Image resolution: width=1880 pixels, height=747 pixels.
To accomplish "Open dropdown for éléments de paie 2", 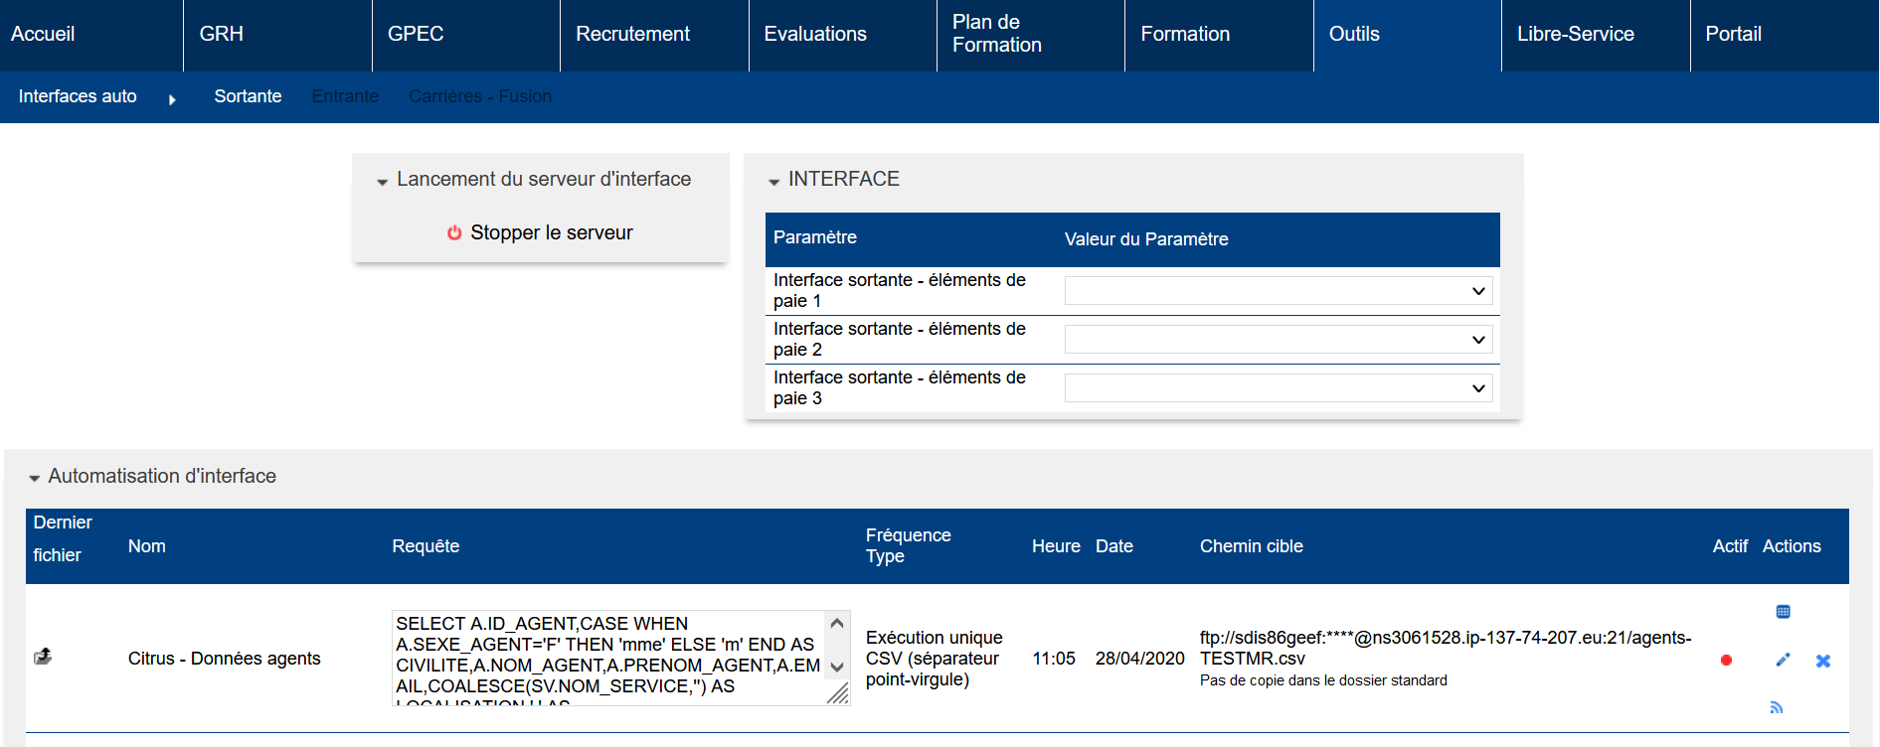I will coord(1278,340).
